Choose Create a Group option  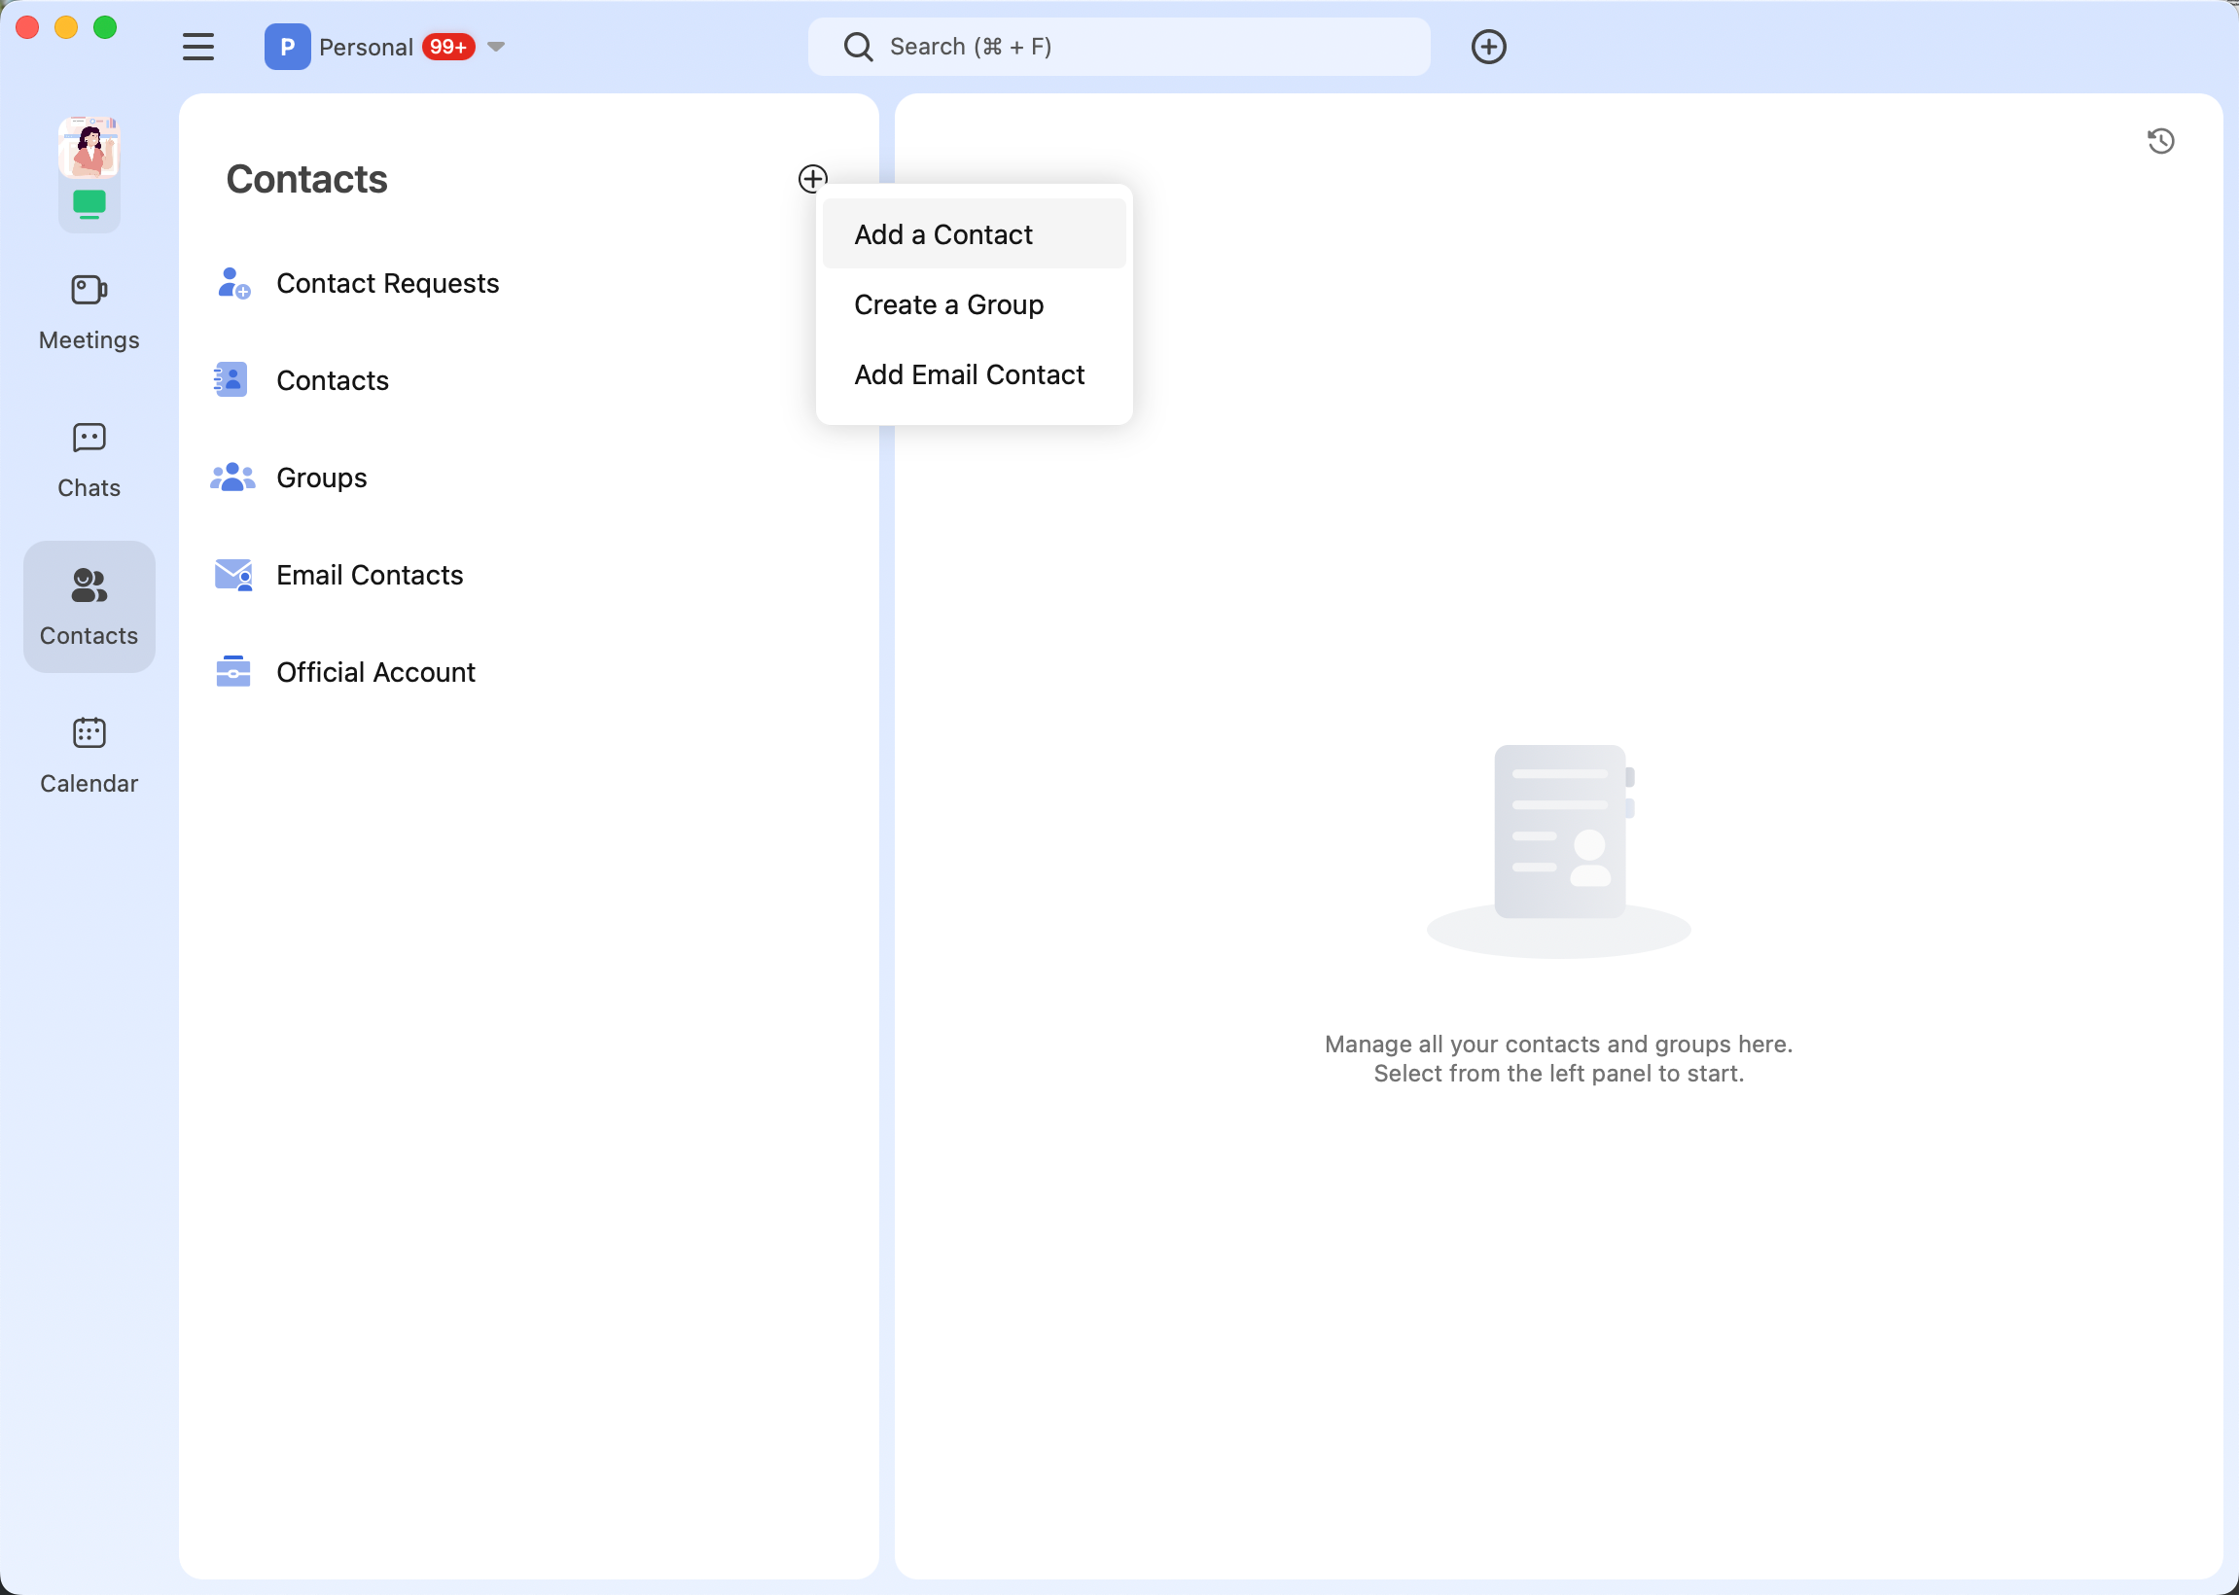pyautogui.click(x=947, y=304)
